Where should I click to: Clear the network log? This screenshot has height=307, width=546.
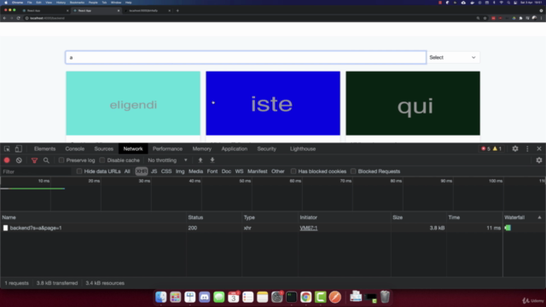pyautogui.click(x=19, y=160)
